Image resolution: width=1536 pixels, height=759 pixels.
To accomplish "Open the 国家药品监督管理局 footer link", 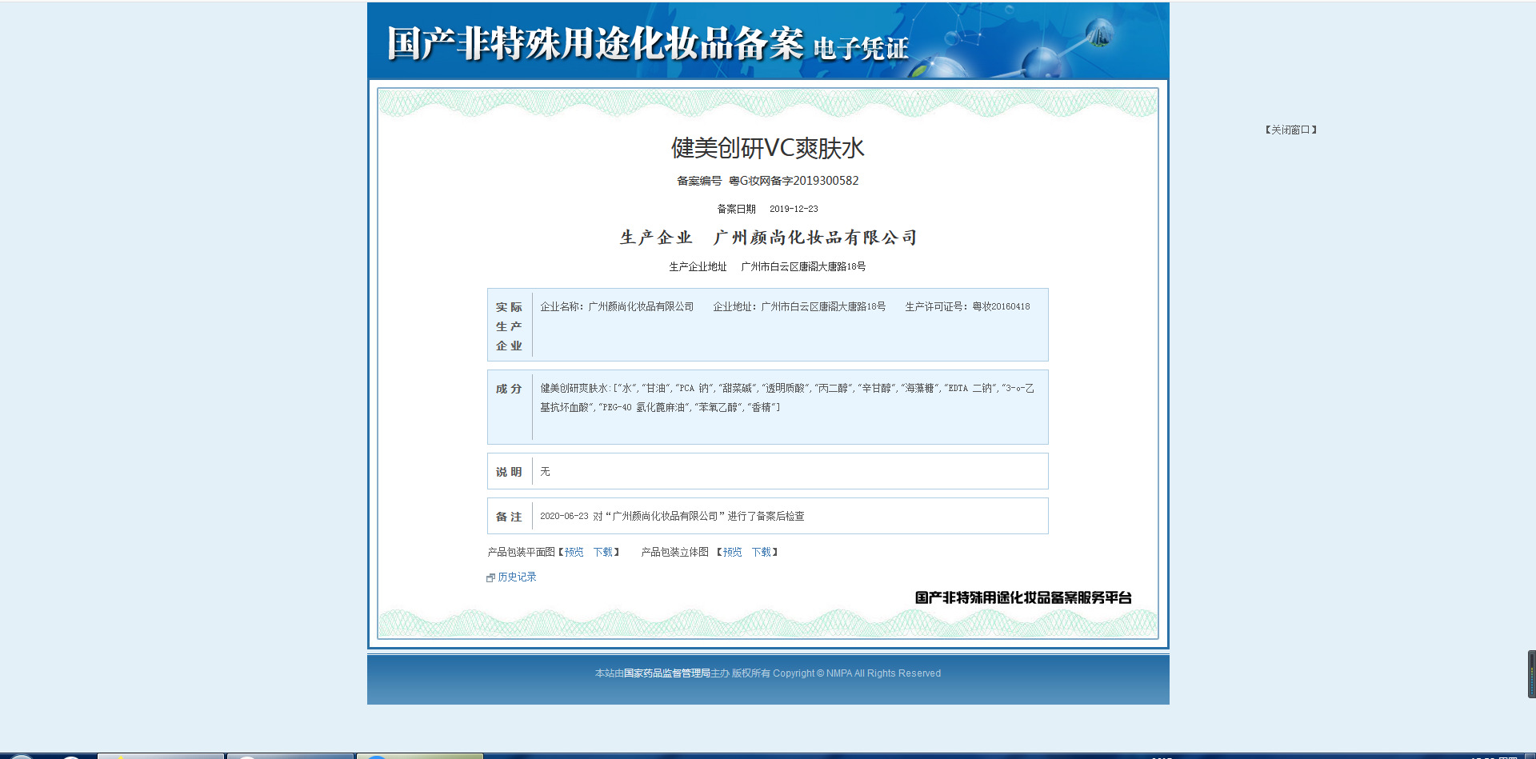I will tap(667, 673).
